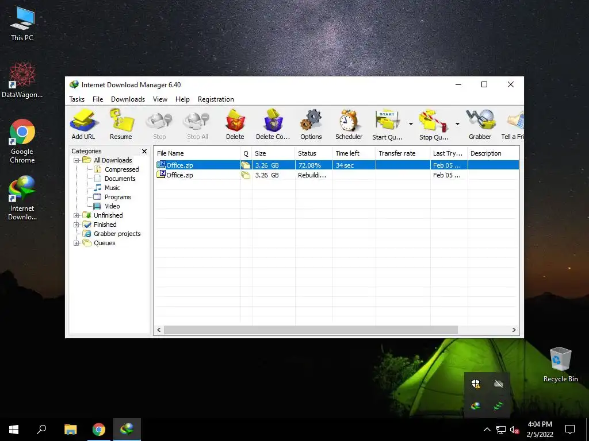Screen dimensions: 589x441
Task: Click the Start Queue toolbar icon
Action: [x=387, y=124]
